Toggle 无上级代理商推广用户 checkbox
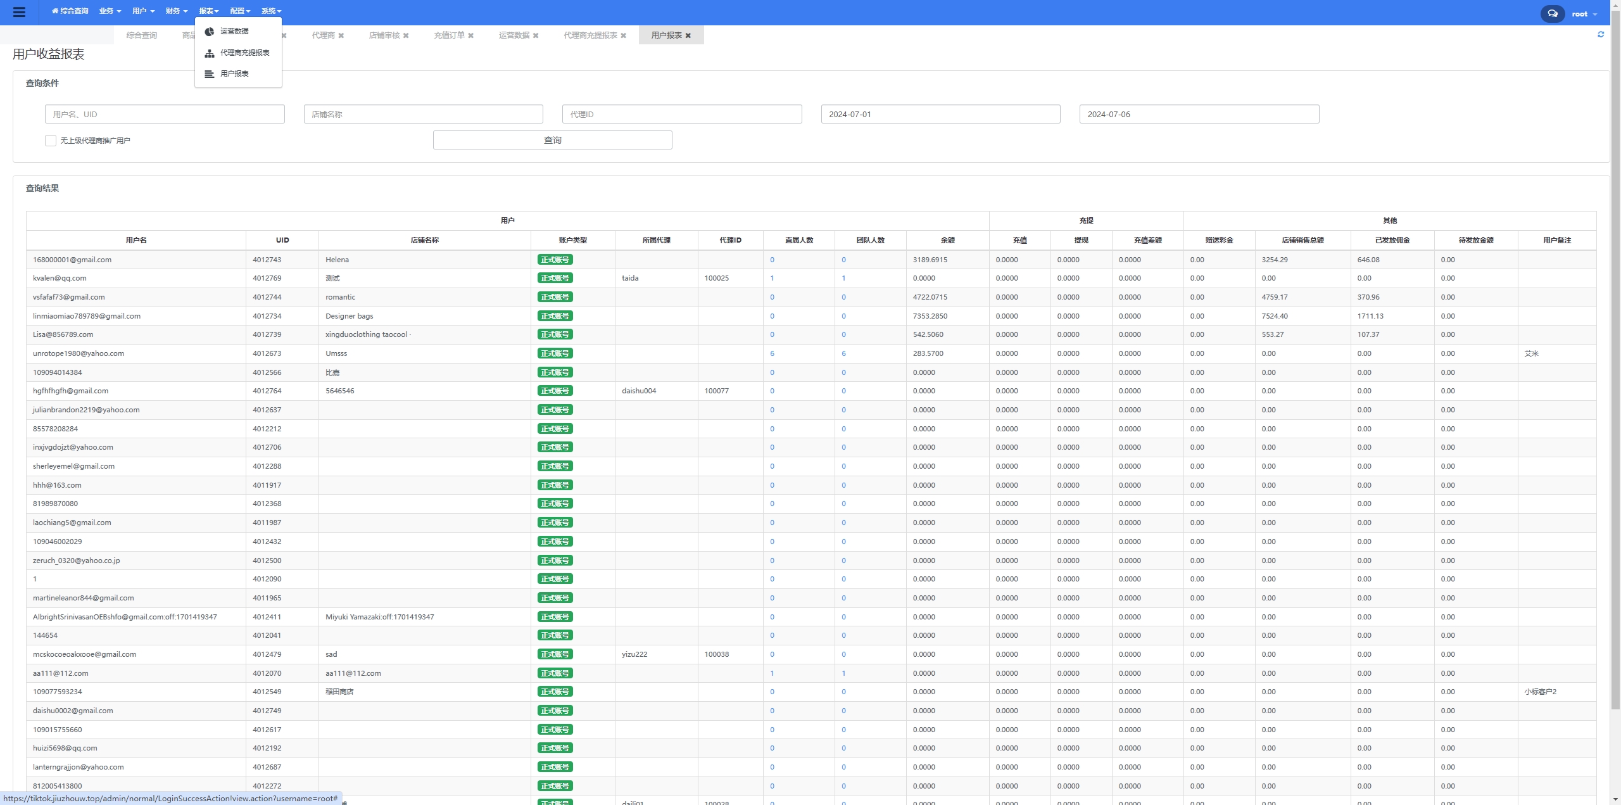Image resolution: width=1621 pixels, height=805 pixels. coord(49,141)
